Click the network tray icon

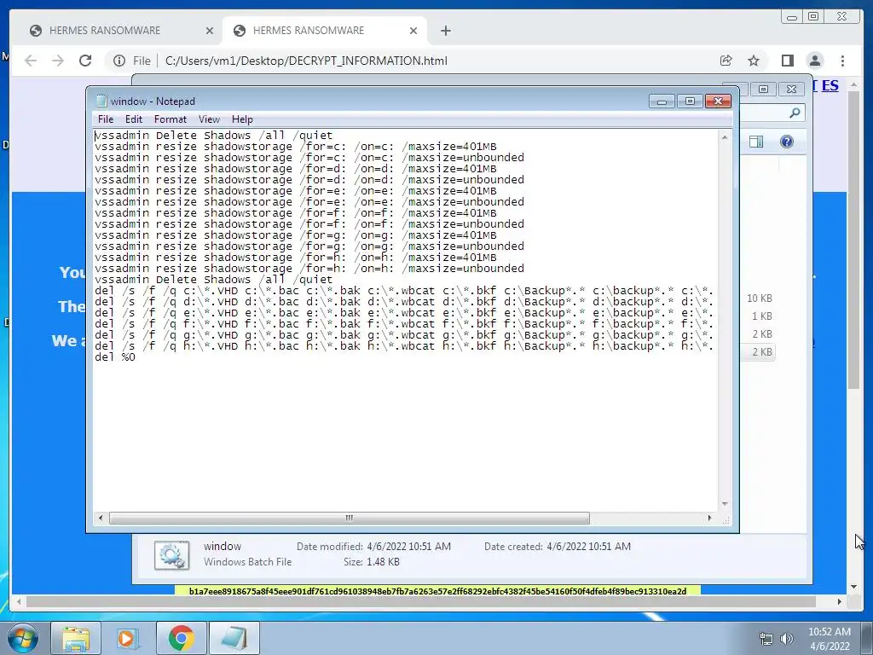point(766,639)
